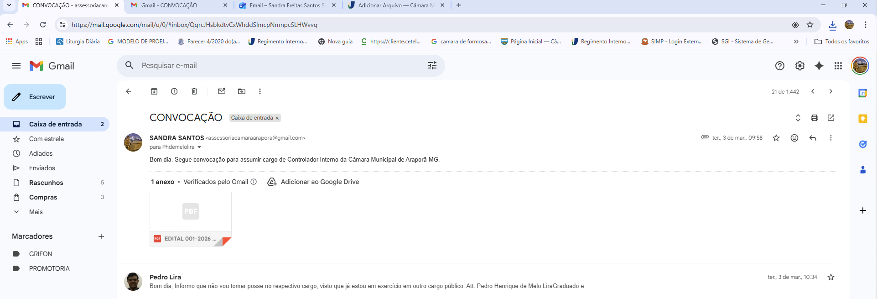Expand recipient details next to 'para Phdemelolira'
The height and width of the screenshot is (299, 877).
[199, 147]
